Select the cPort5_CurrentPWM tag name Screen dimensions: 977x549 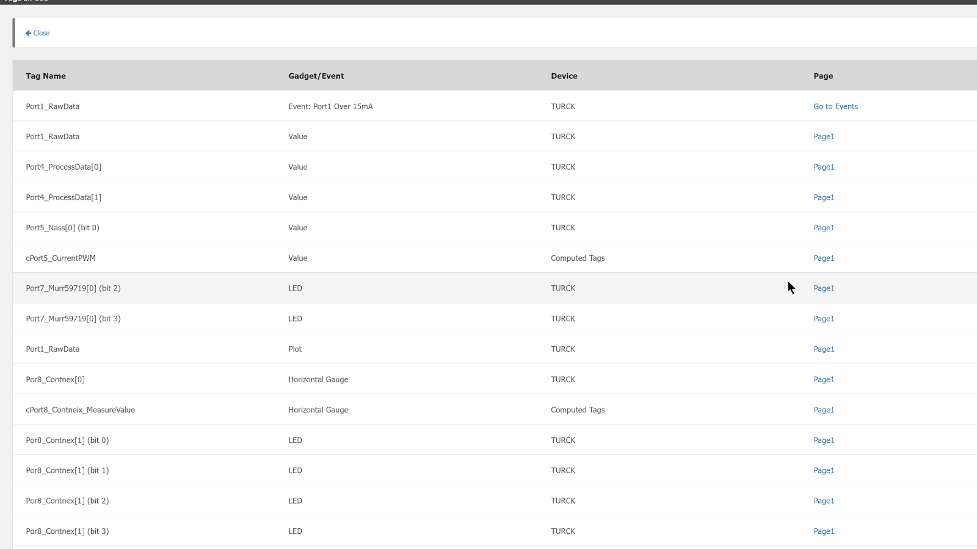click(x=60, y=258)
